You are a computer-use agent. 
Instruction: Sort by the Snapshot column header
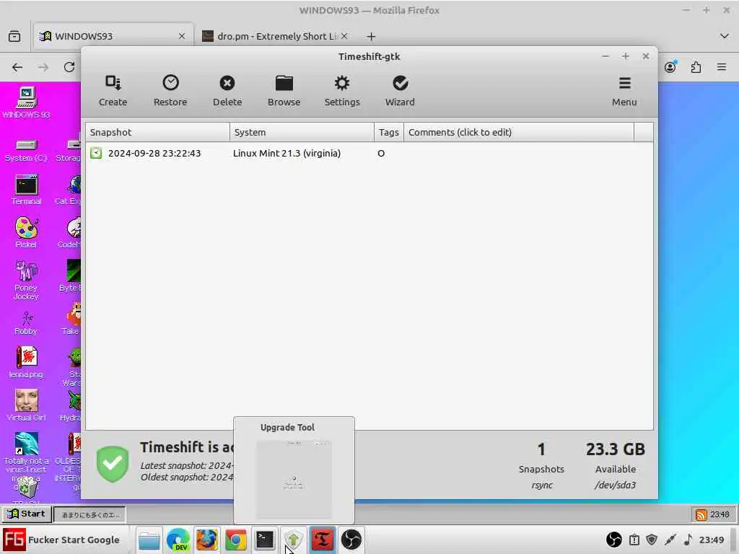tap(157, 133)
